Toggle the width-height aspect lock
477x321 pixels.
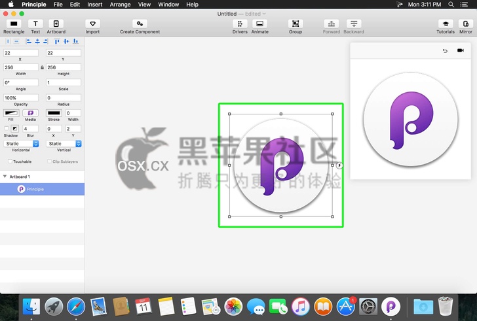43,67
